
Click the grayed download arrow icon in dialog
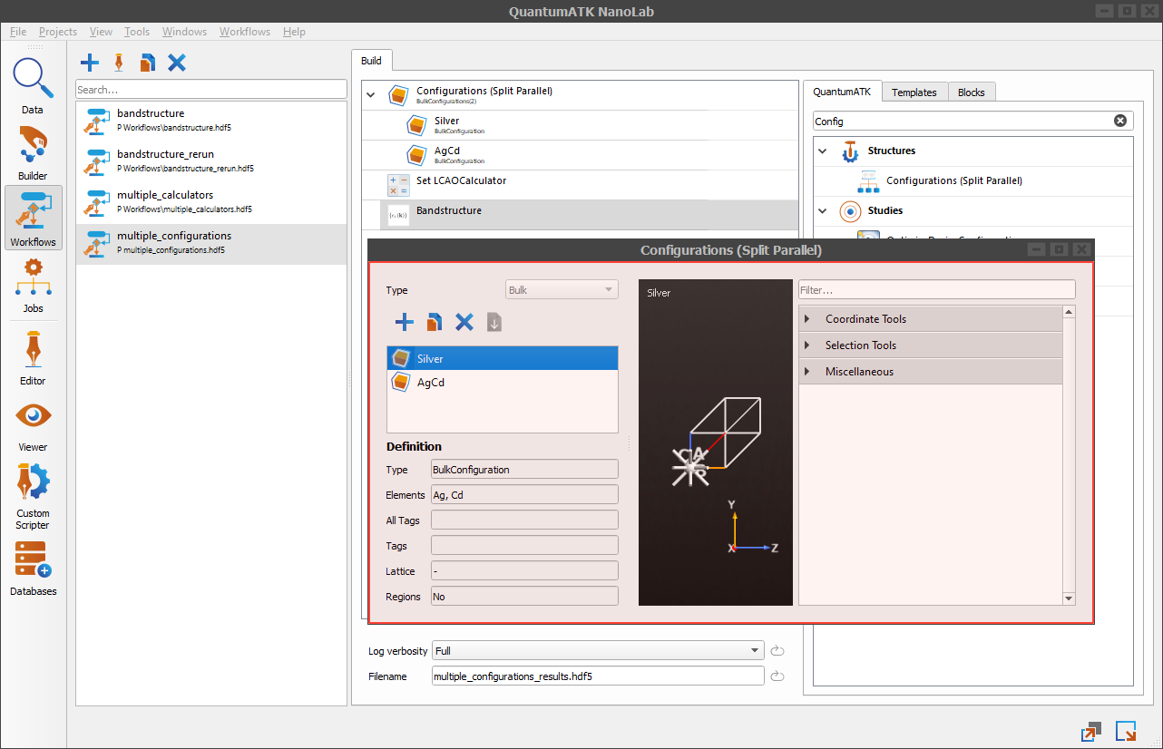[494, 322]
